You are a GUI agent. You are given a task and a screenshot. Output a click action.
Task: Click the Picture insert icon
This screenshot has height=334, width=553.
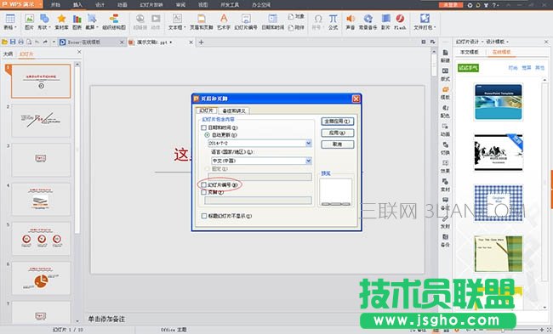[29, 19]
